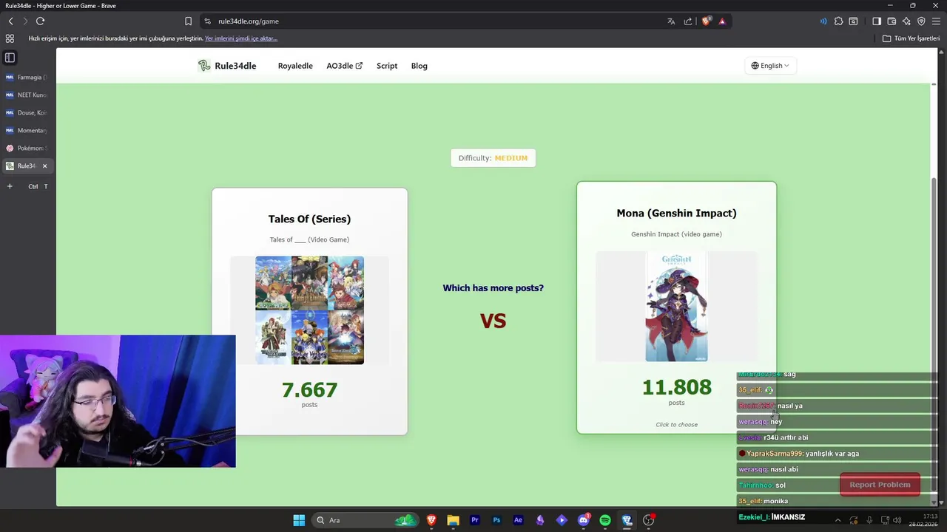Expand the system tray hidden icons chevron

click(838, 520)
